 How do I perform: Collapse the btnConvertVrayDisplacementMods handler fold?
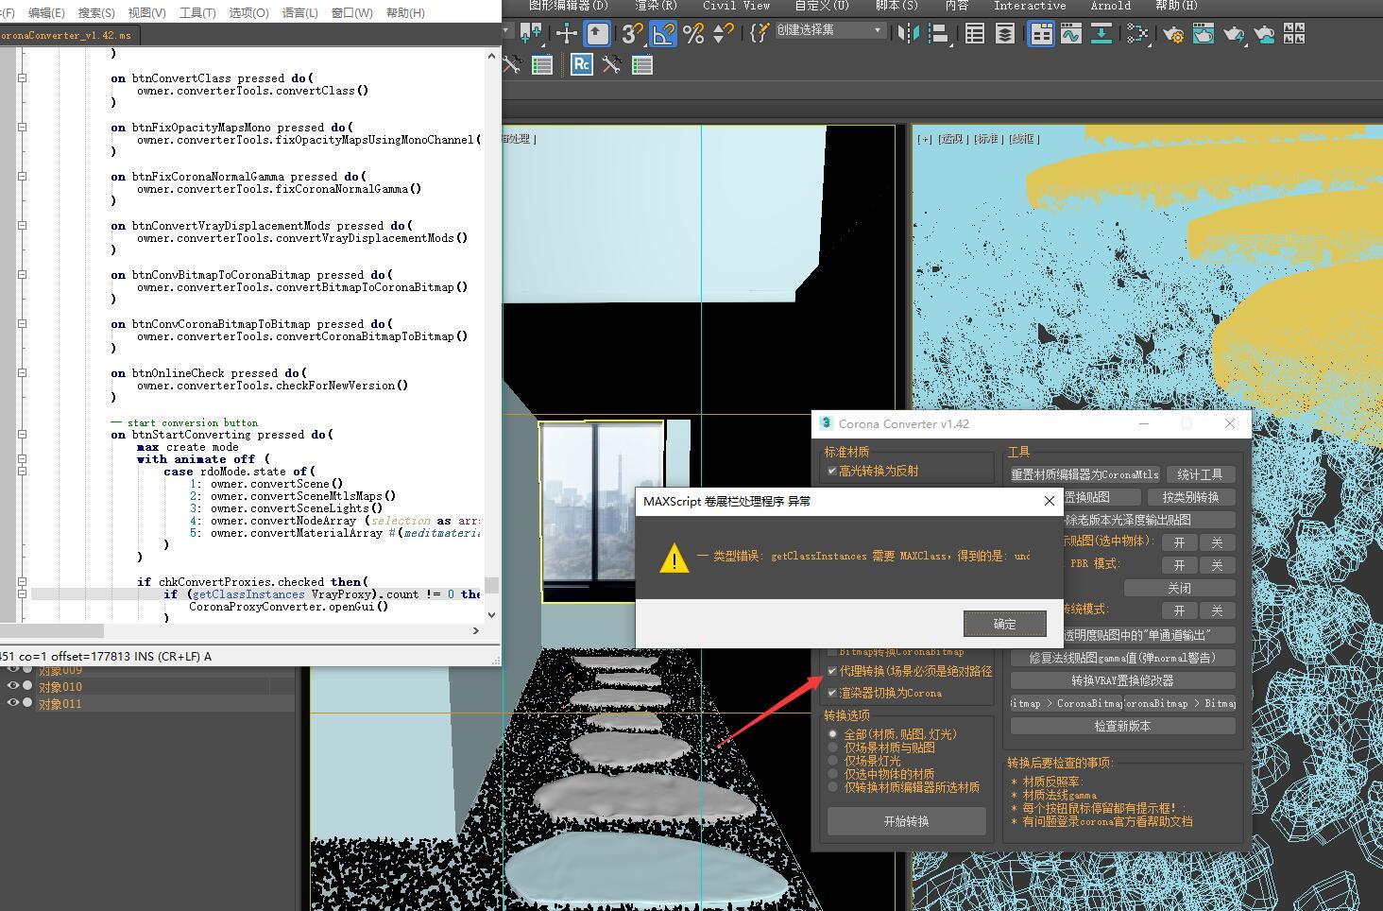coord(22,226)
